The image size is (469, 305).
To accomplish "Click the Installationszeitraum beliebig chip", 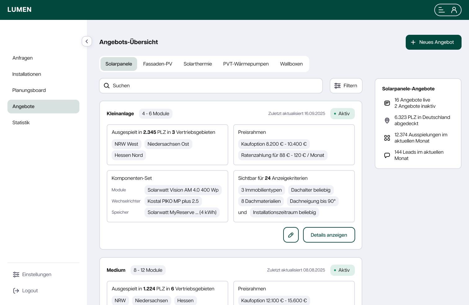I will point(284,212).
